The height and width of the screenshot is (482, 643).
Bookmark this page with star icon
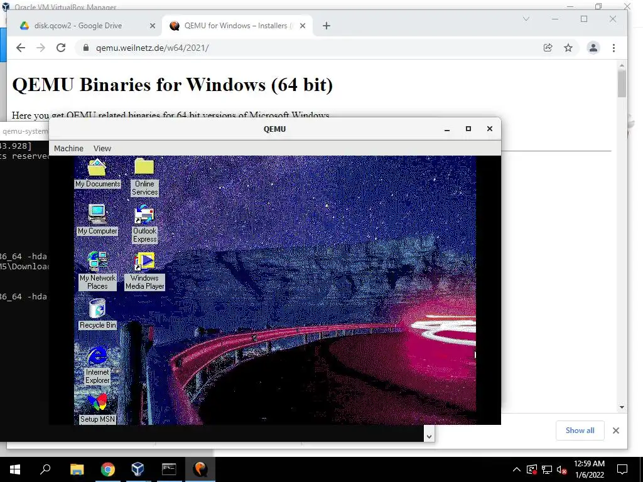pos(568,48)
